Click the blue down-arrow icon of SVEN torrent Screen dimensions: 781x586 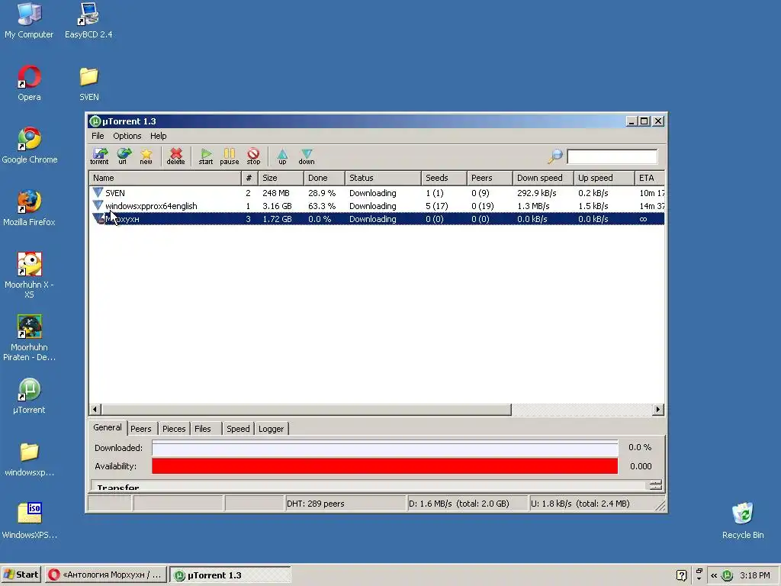98,192
